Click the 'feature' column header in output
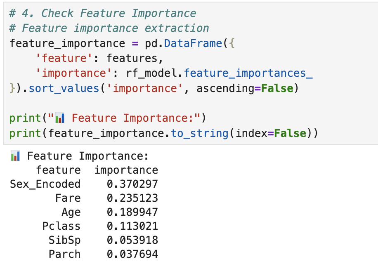Viewport: 378px width, 264px height. point(58,170)
